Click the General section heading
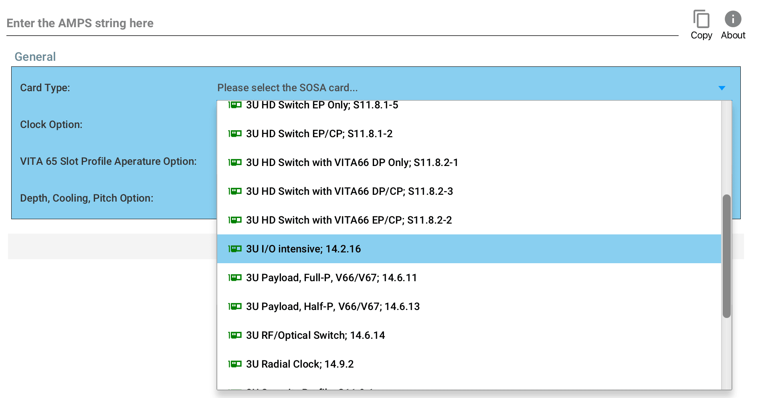760x398 pixels. point(35,57)
